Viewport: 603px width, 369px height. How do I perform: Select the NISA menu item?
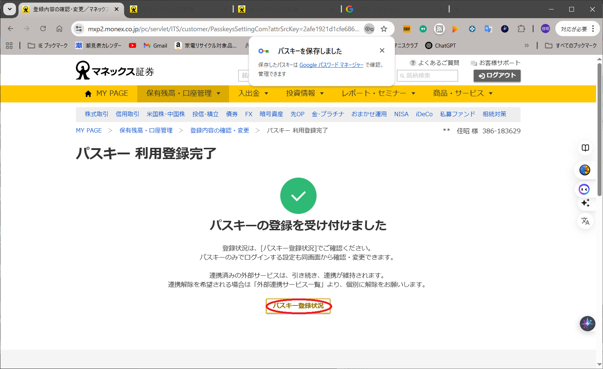(x=401, y=114)
